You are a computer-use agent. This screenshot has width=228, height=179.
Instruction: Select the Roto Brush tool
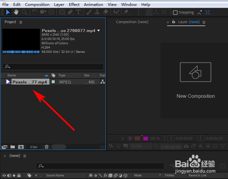(116, 12)
